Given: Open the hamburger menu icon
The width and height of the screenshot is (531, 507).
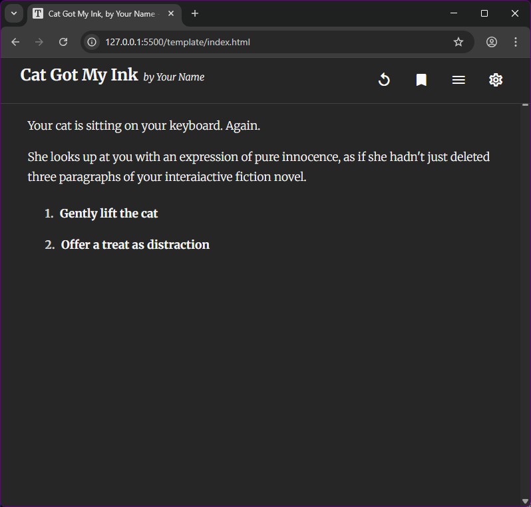Looking at the screenshot, I should click(458, 80).
